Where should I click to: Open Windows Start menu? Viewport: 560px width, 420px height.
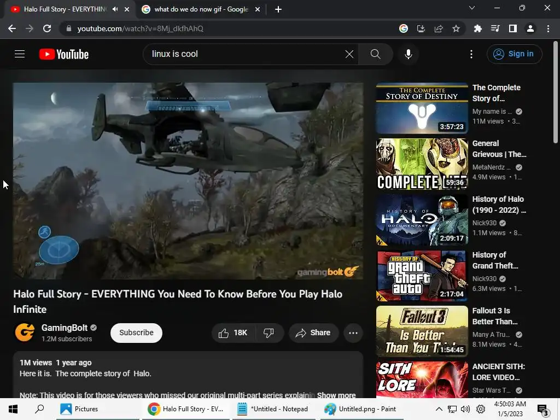coord(13,409)
